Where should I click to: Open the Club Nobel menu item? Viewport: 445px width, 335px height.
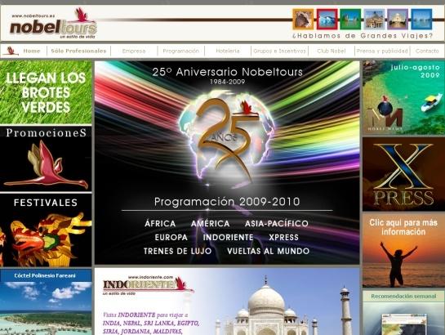pos(332,51)
